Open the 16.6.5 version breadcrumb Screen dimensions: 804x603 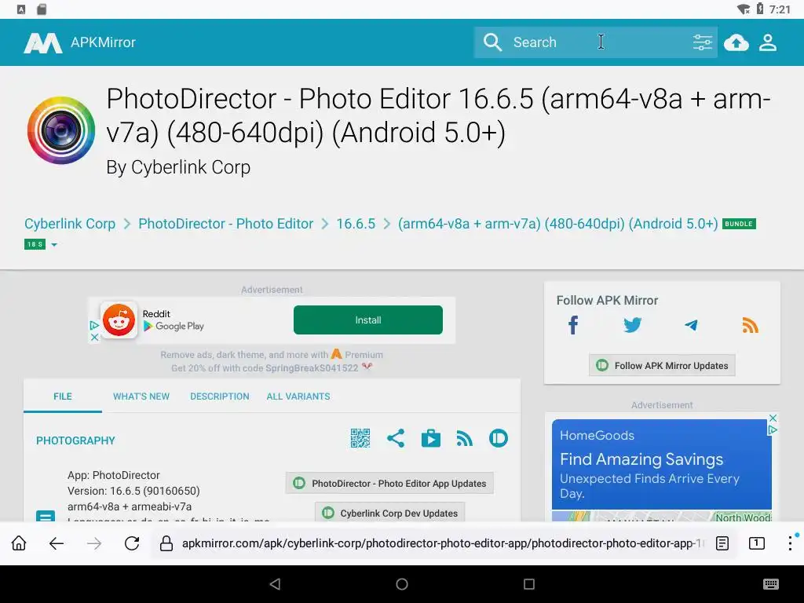(356, 224)
